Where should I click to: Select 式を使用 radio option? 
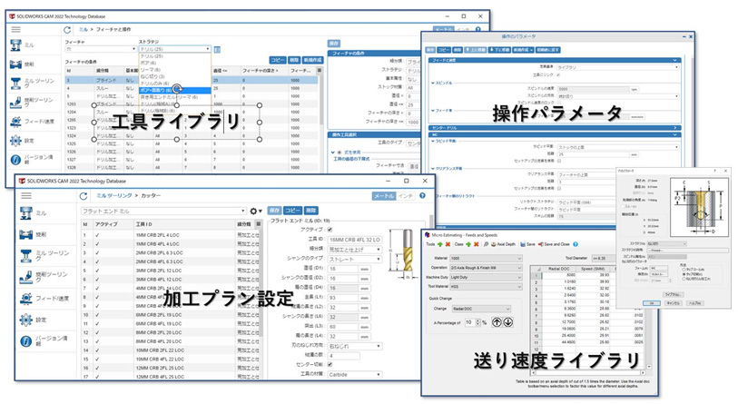click(x=339, y=153)
